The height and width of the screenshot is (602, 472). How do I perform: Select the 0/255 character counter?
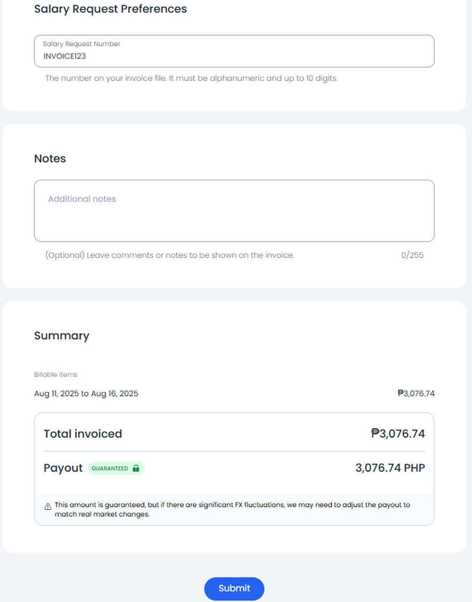(x=412, y=255)
